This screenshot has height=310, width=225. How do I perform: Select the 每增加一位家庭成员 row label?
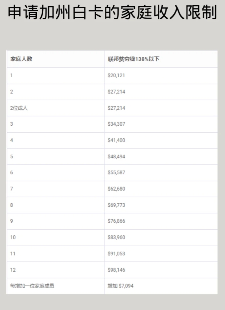point(32,286)
